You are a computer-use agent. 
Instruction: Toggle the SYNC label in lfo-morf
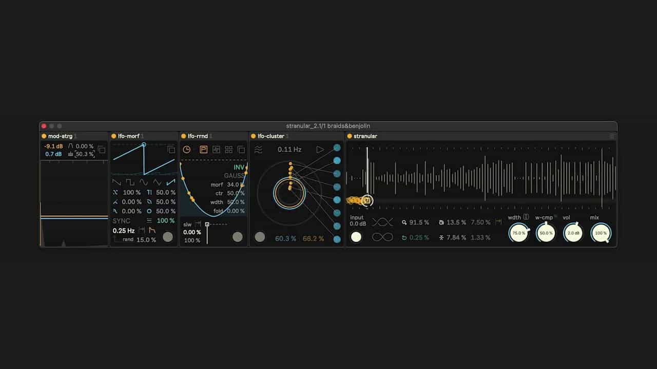point(122,221)
